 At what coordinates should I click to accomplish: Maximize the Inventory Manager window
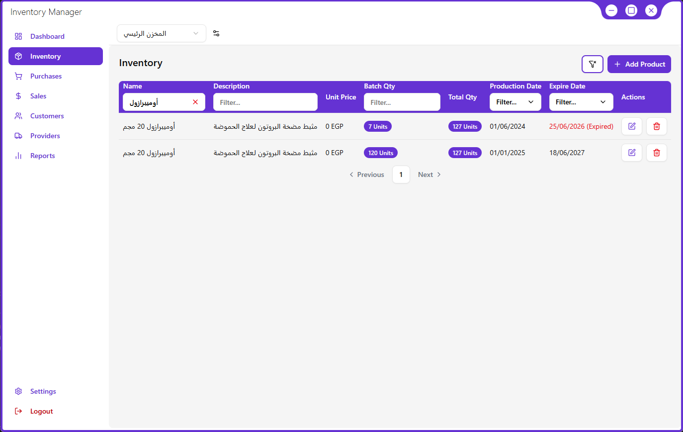[x=631, y=10]
